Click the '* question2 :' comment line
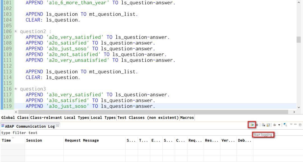 33,31
